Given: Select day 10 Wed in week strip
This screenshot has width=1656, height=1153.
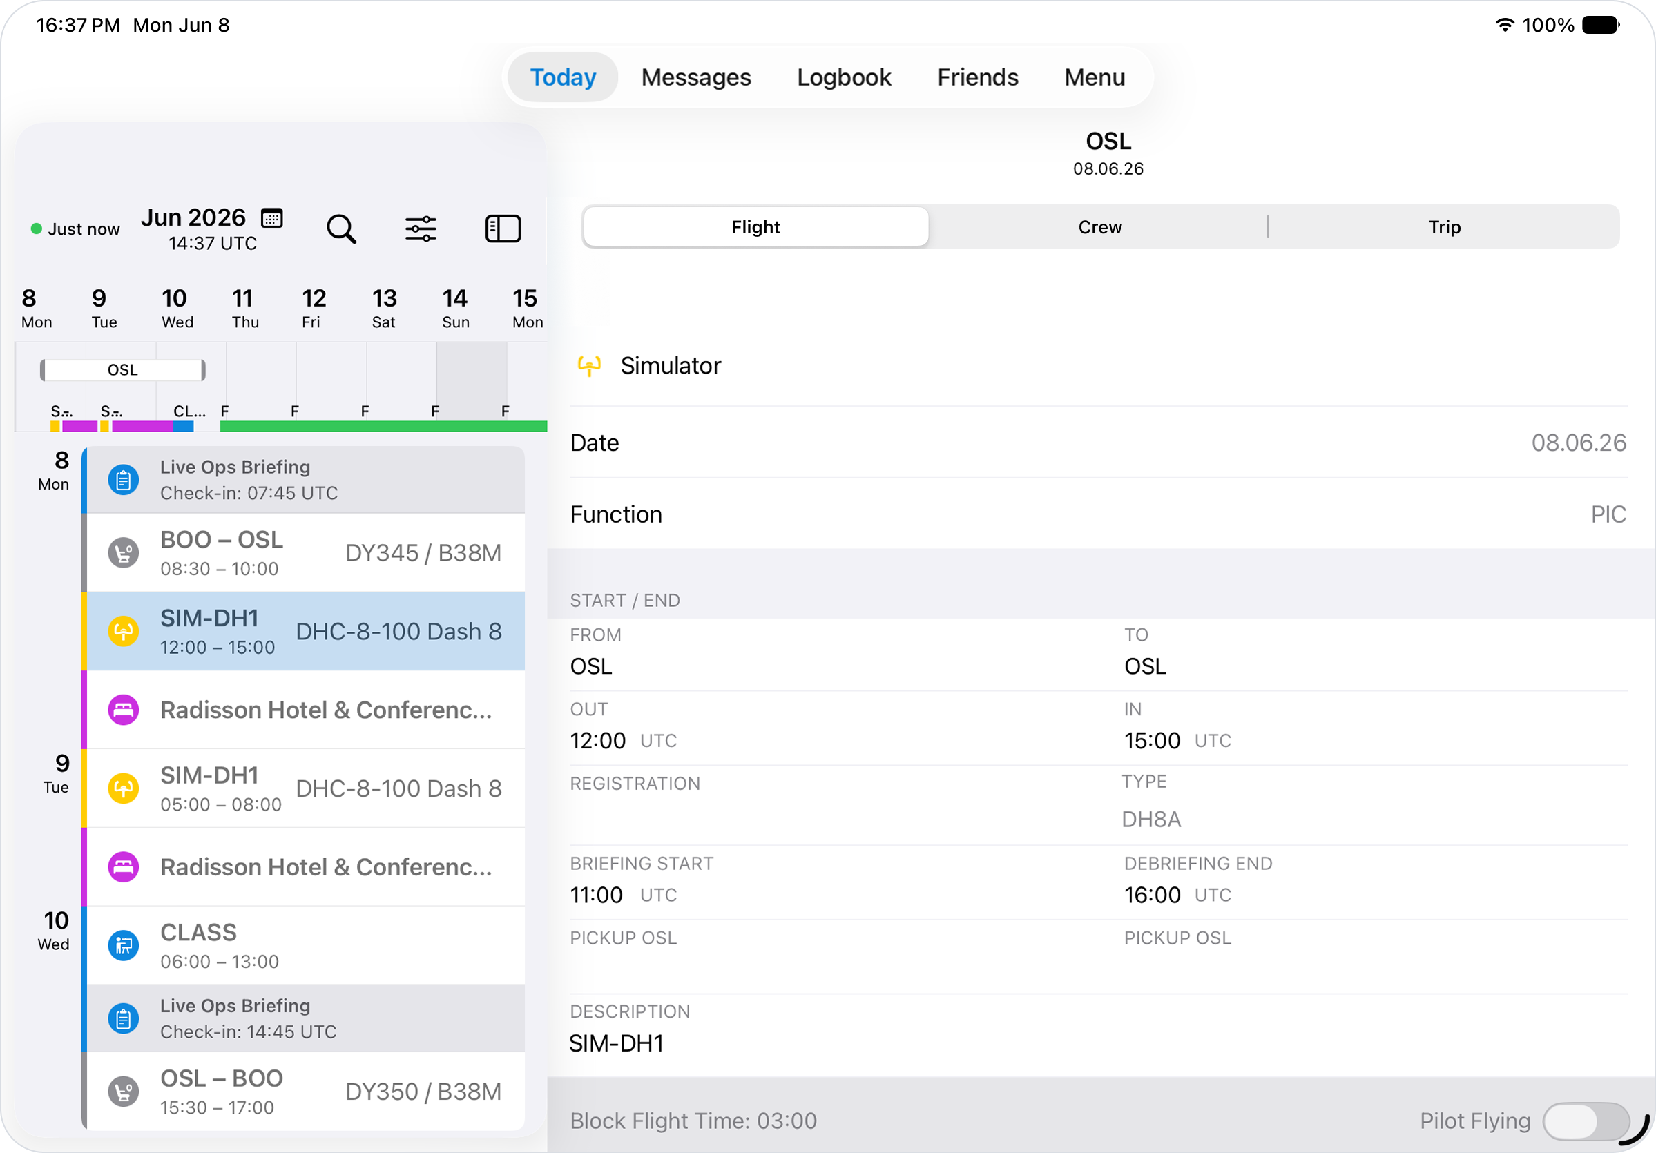Looking at the screenshot, I should coord(177,308).
